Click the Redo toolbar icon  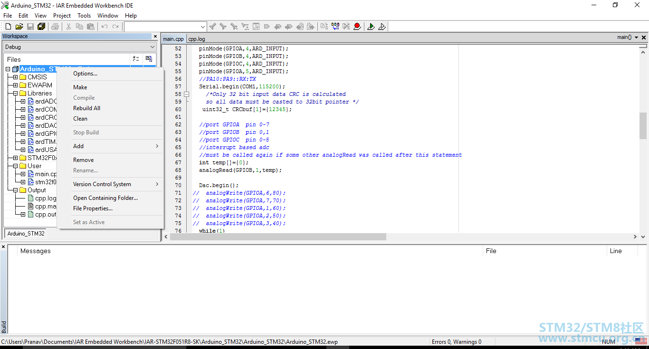[115, 27]
